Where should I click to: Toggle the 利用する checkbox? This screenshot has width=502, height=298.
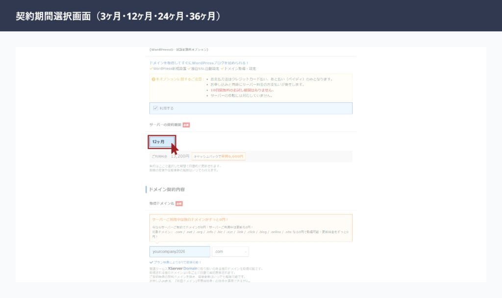155,108
